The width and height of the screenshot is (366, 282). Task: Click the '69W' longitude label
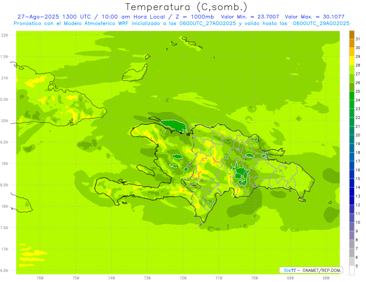[290, 278]
